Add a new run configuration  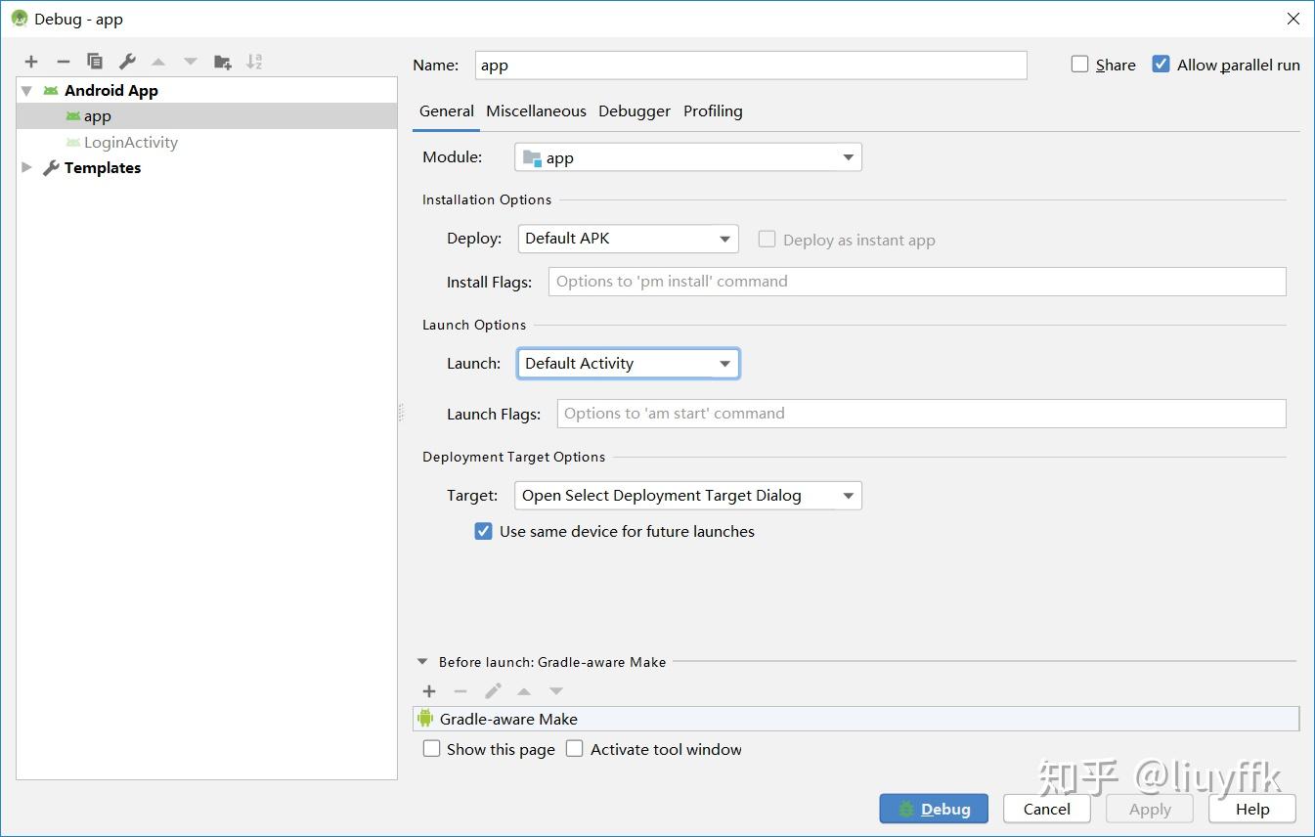coord(30,61)
